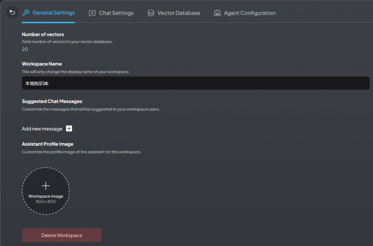
Task: Click the Add new message label
Action: pyautogui.click(x=42, y=129)
